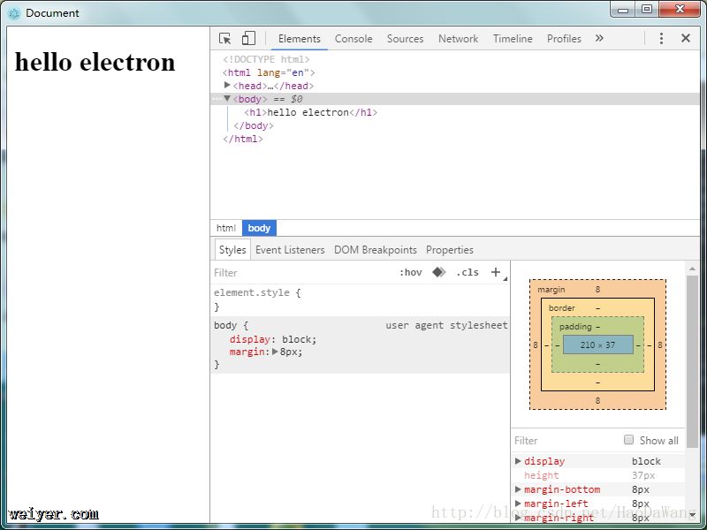The height and width of the screenshot is (530, 707).
Task: Open the Network tab
Action: pos(458,39)
